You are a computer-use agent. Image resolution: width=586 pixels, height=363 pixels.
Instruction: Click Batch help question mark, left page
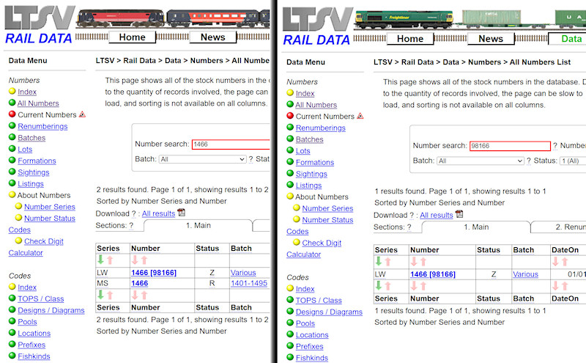pyautogui.click(x=251, y=159)
